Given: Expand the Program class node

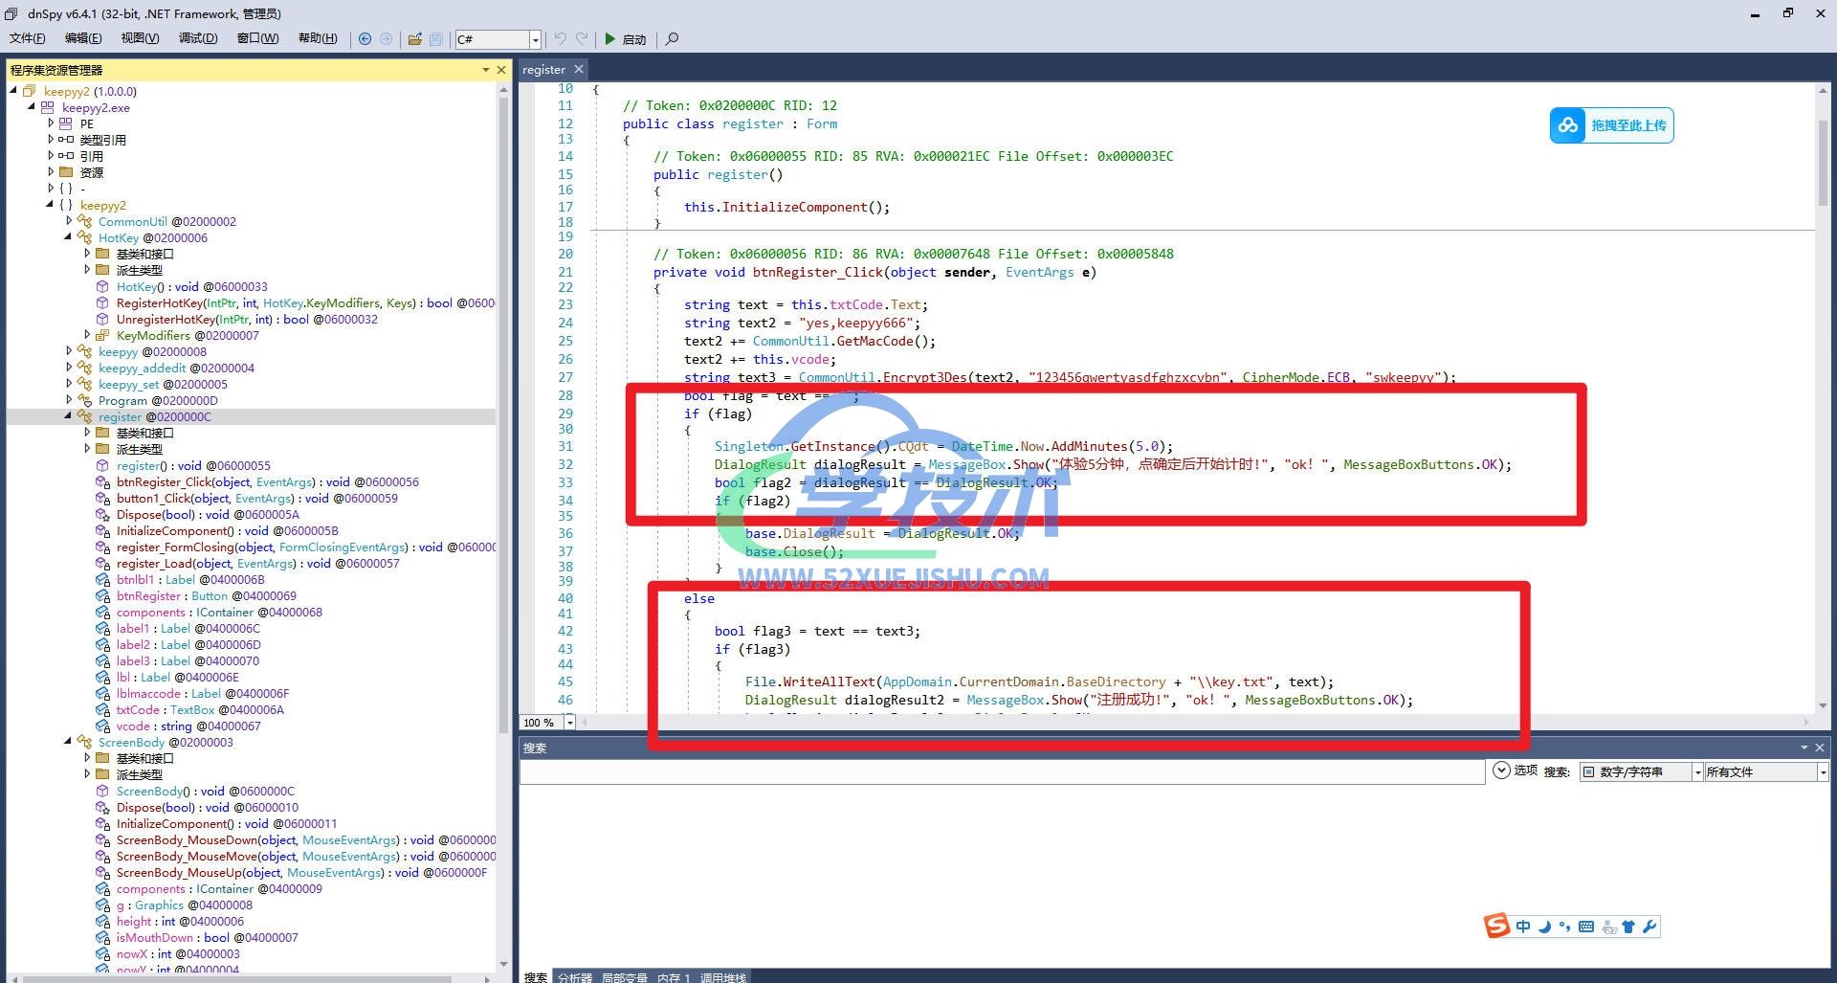Looking at the screenshot, I should (69, 400).
